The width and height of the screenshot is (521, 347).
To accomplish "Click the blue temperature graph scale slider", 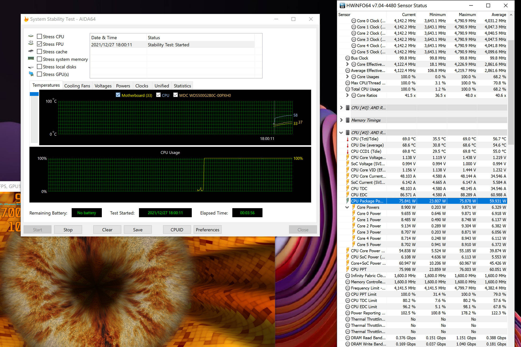I will pyautogui.click(x=34, y=94).
